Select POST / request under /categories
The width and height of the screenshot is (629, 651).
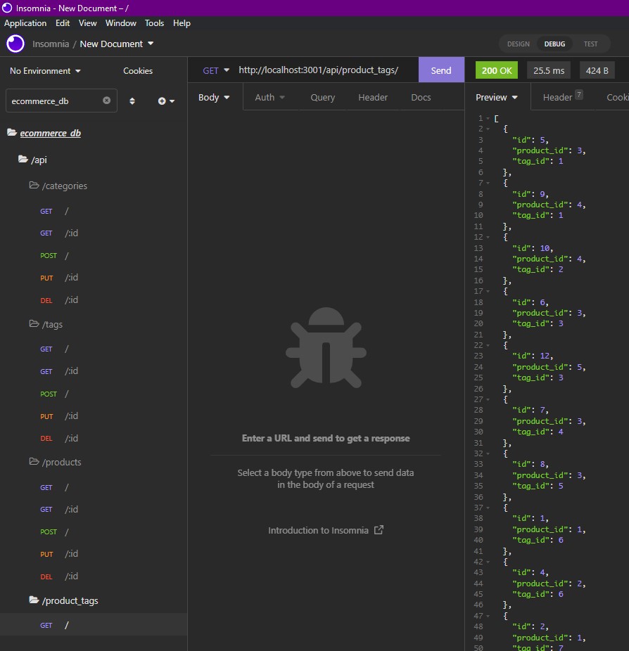pos(94,255)
